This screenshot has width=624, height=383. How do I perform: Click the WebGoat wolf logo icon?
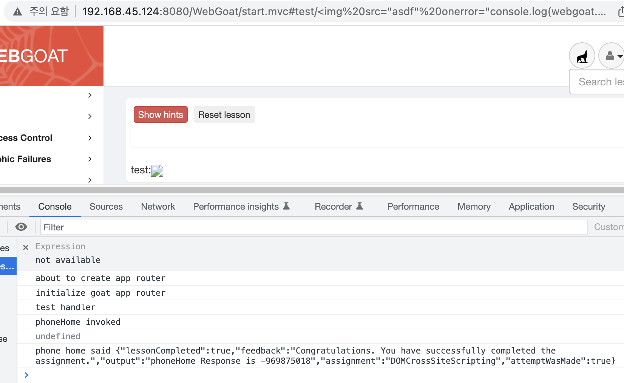[x=582, y=56]
